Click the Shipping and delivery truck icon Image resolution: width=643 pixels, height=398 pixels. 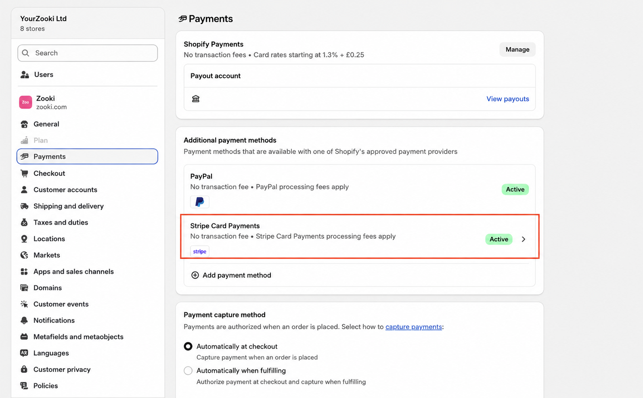pos(24,206)
